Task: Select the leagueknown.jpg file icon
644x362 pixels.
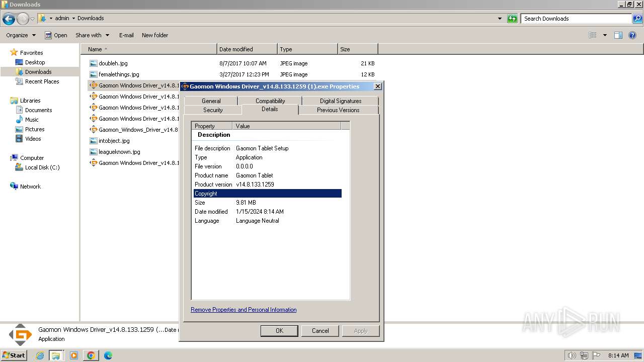Action: pos(93,152)
